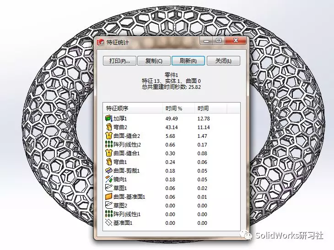This screenshot has height=250, width=334.
Task: Click the 曲面-缝合1 knit surface icon
Action: [x=108, y=153]
